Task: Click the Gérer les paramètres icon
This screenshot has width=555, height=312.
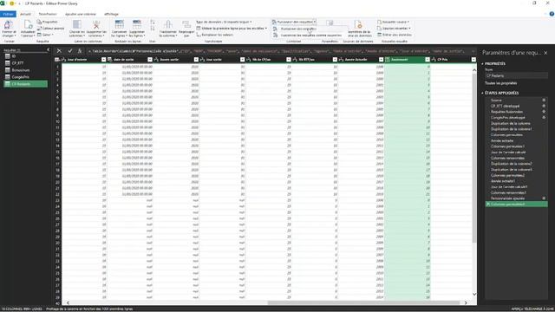Action: pos(330,23)
